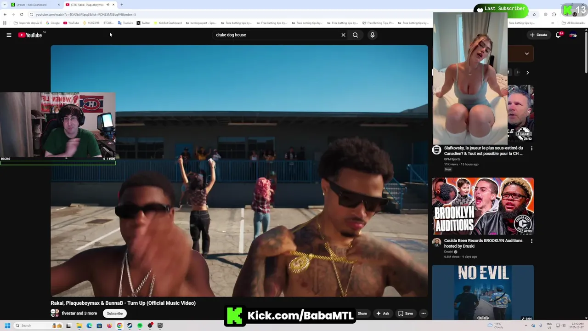Show more filter chips with right arrow
588x331 pixels.
527,72
